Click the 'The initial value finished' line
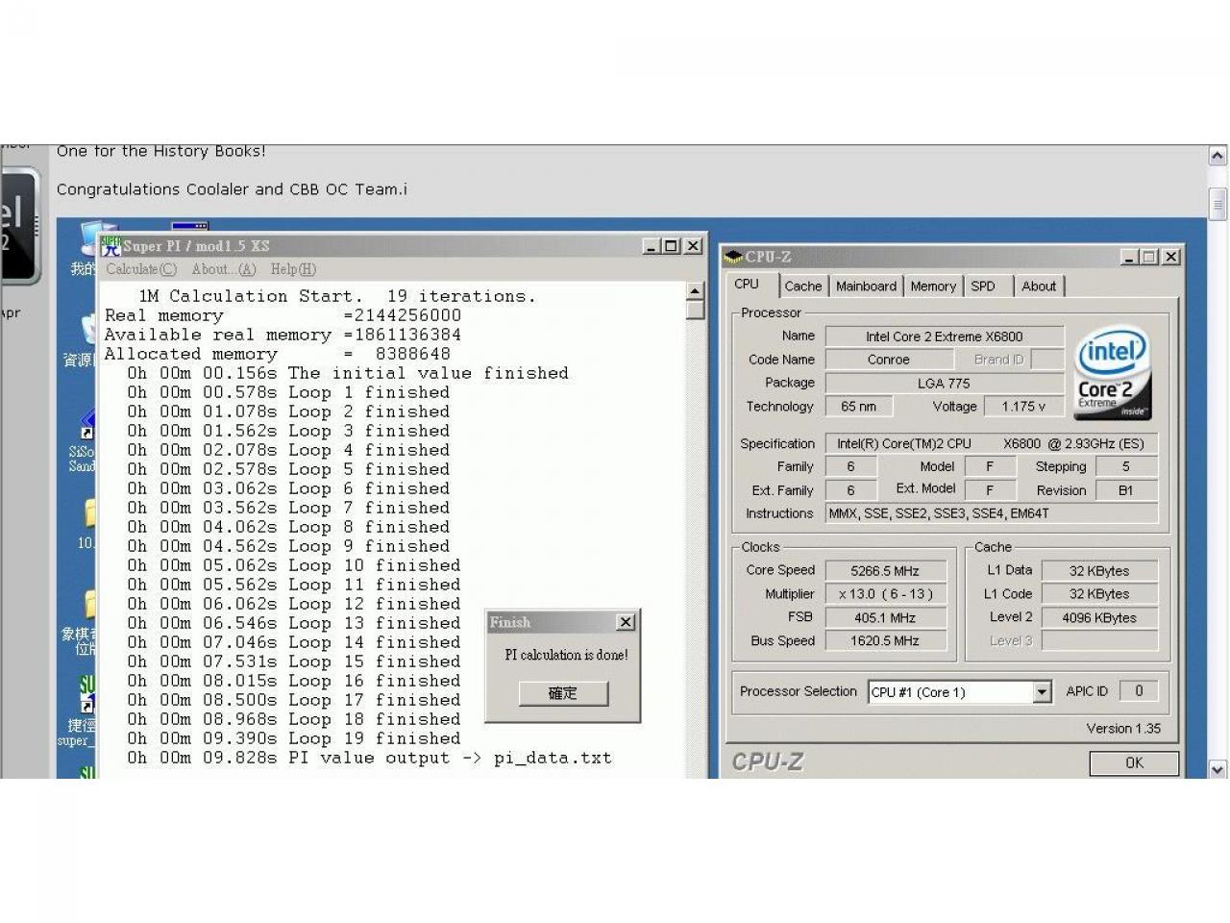The height and width of the screenshot is (923, 1230). pyautogui.click(x=348, y=373)
